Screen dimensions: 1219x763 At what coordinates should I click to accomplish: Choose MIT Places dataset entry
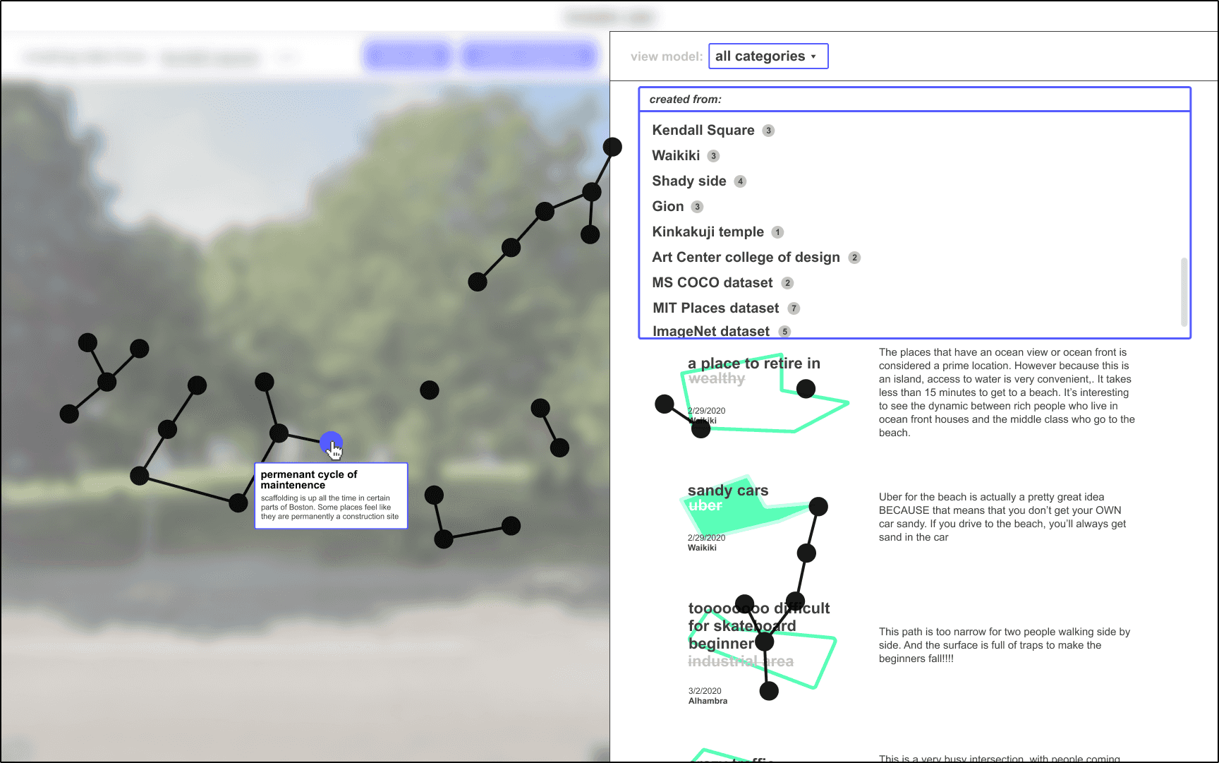point(715,308)
